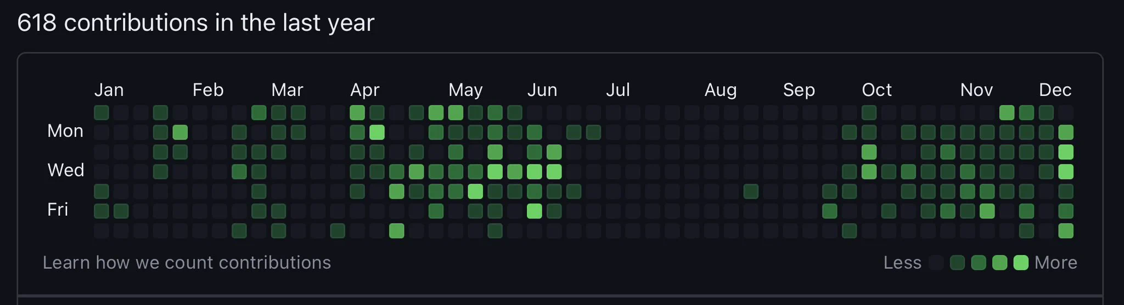Click the 'Fri' weekday label
1124x305 pixels.
point(58,210)
